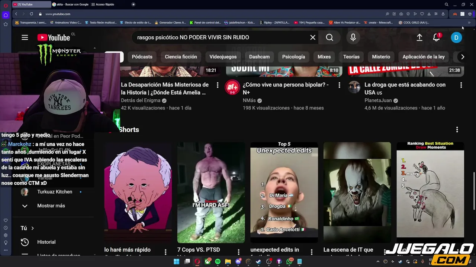Go back in the browser

click(16, 14)
